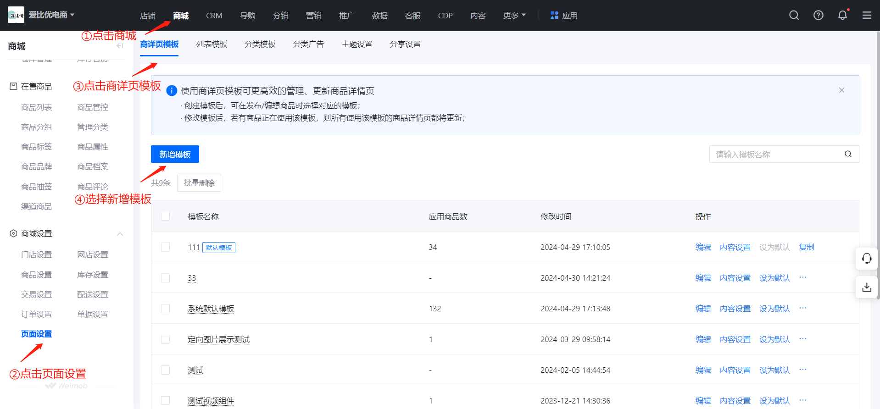Click the 批量删除 button
The image size is (880, 409).
199,182
